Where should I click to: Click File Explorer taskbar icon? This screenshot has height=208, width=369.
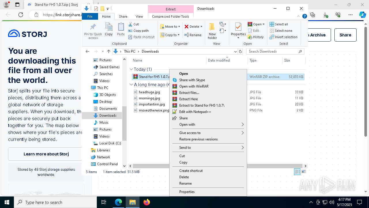click(133, 202)
